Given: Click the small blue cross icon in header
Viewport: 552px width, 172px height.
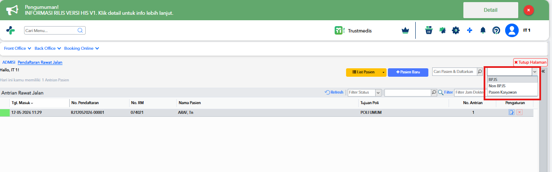Looking at the screenshot, I should tap(469, 30).
